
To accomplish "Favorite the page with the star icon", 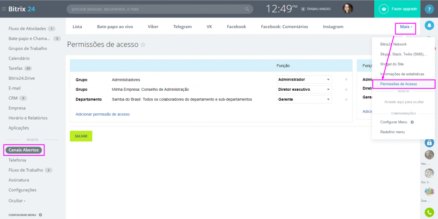I will pos(143,44).
